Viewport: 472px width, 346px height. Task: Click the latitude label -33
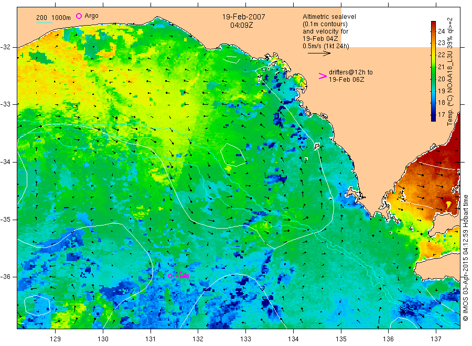tap(5, 104)
